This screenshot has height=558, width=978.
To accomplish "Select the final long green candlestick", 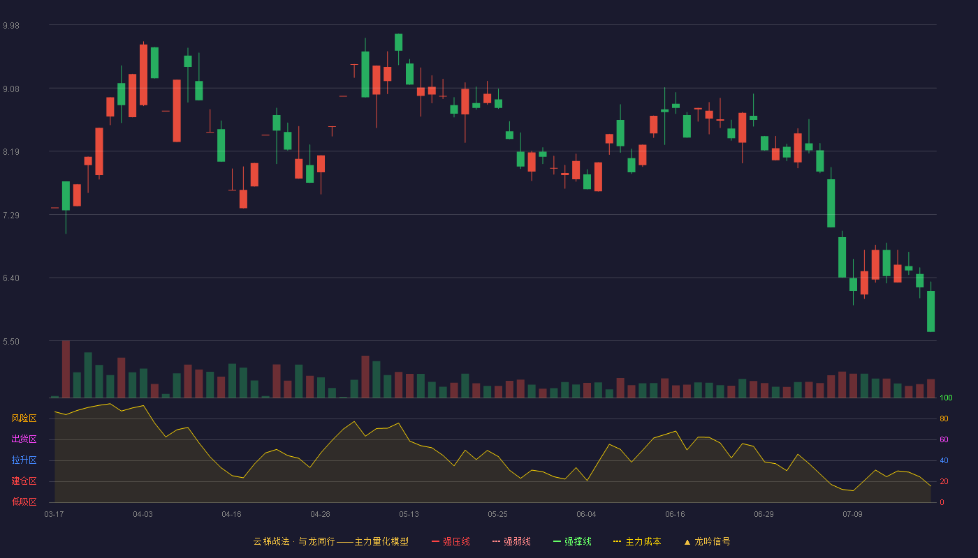I will pos(930,311).
